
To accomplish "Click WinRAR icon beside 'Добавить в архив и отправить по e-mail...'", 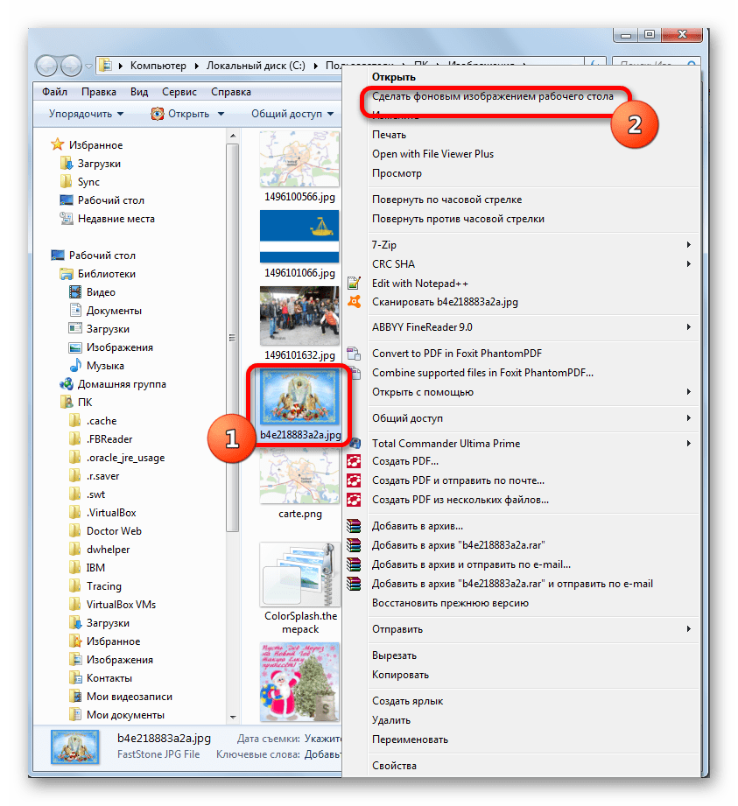I will coord(354,564).
